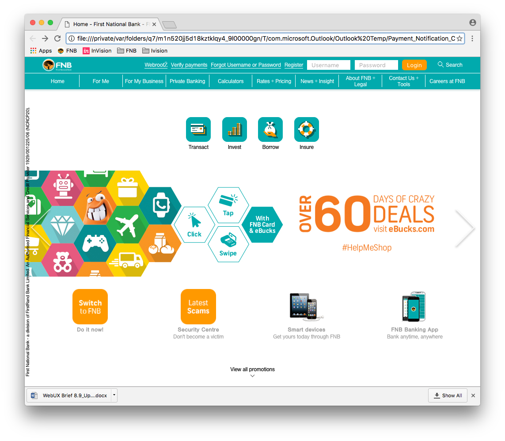
Task: Go back with browser arrow
Action: click(33, 38)
